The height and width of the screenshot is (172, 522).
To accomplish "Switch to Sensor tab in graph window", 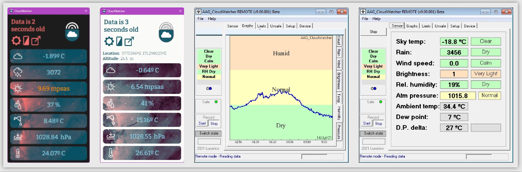I will point(233,26).
